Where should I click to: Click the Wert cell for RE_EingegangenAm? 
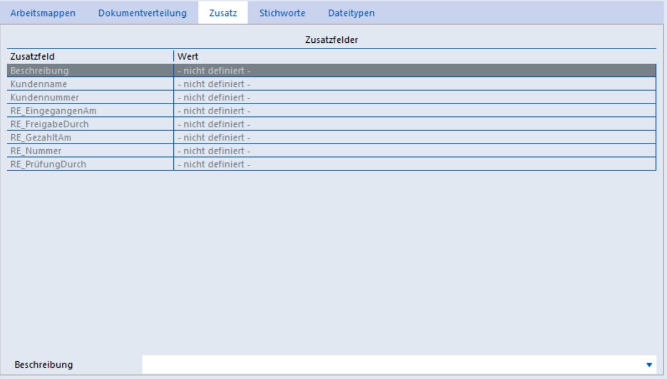pyautogui.click(x=415, y=111)
